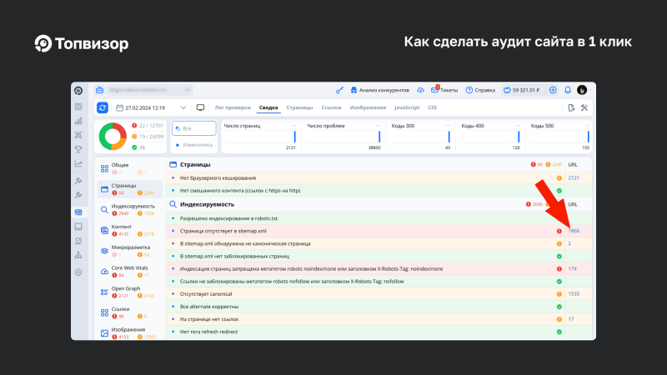This screenshot has width=667, height=375.
Task: Open Тикеты mail icon with notification badge
Action: 434,89
